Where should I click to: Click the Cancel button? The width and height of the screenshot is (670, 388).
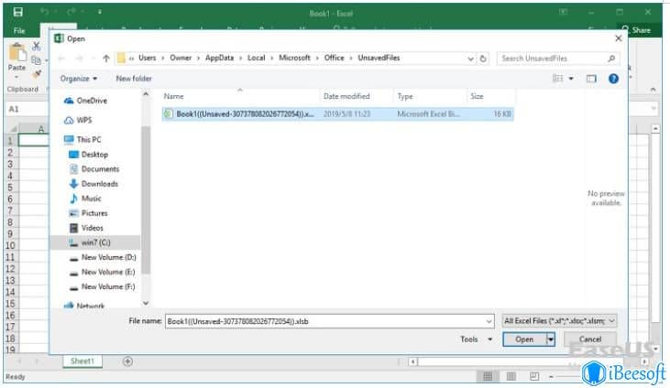tap(590, 339)
